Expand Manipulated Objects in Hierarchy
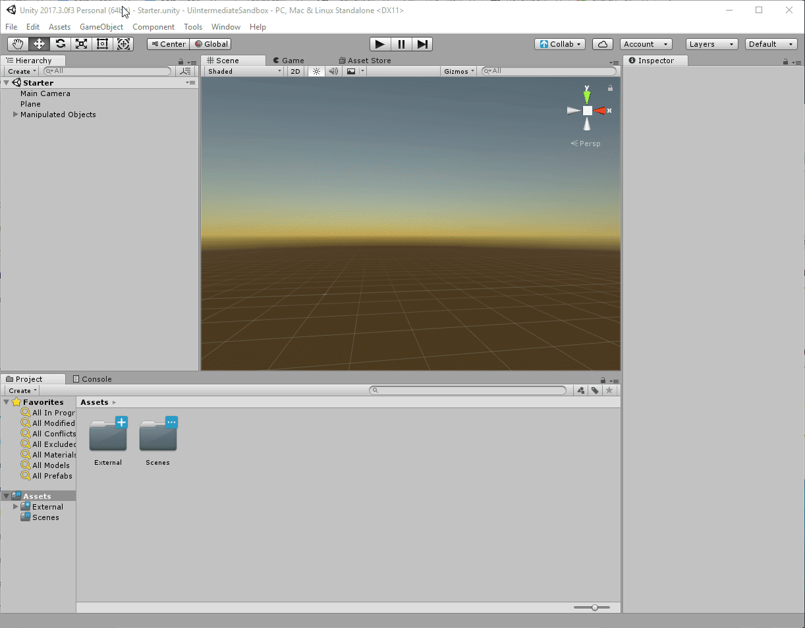The image size is (805, 628). pyautogui.click(x=16, y=115)
